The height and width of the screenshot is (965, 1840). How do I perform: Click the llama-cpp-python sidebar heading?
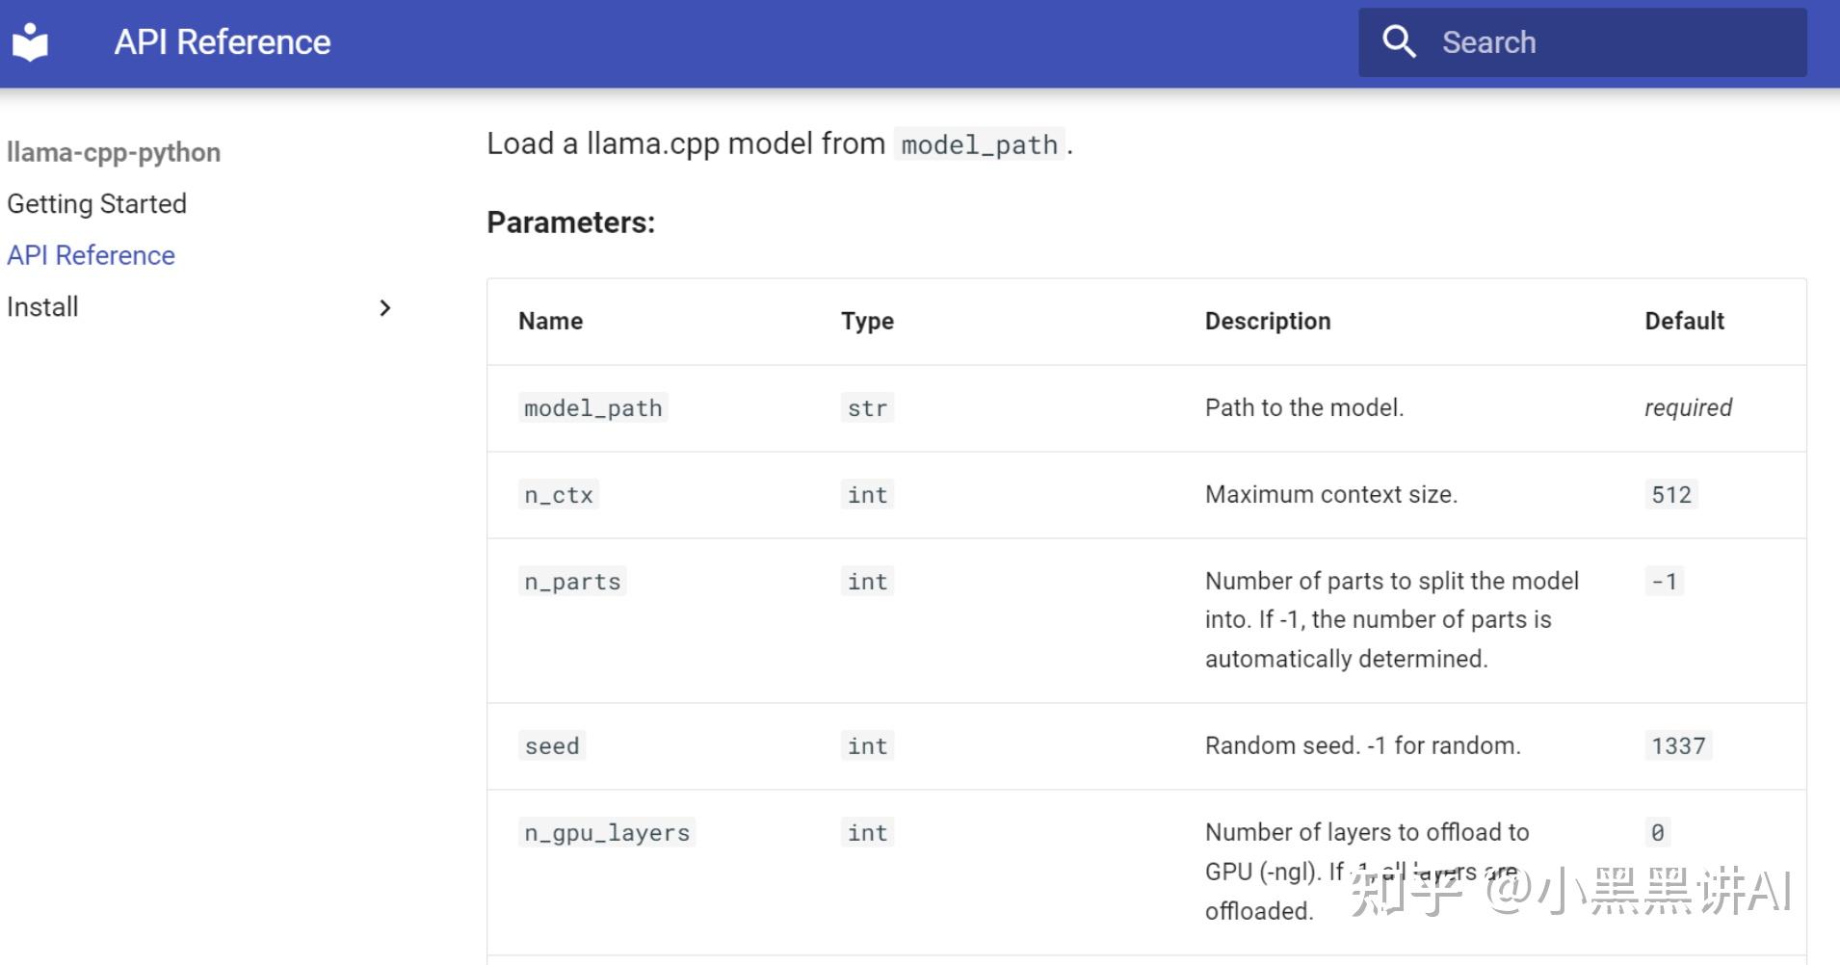click(114, 152)
